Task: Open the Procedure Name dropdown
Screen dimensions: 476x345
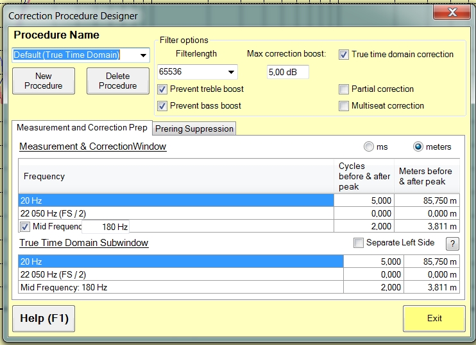Action: (144, 55)
